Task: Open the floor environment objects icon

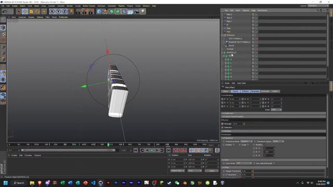Action: click(130, 11)
